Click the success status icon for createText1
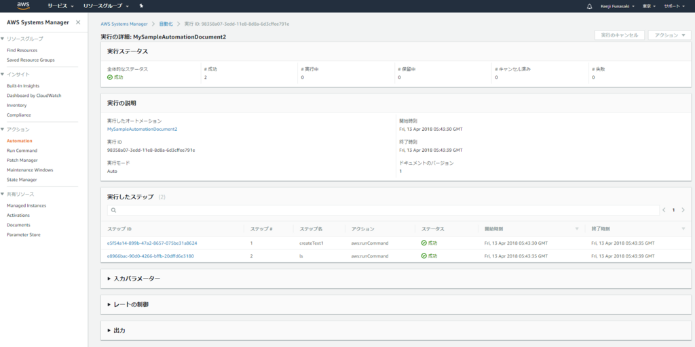This screenshot has height=347, width=695. pyautogui.click(x=424, y=243)
